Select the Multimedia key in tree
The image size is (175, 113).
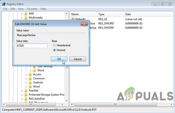click(36, 18)
